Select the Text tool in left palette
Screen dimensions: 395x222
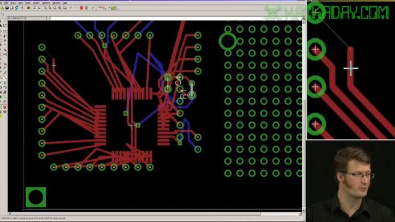pos(5,83)
